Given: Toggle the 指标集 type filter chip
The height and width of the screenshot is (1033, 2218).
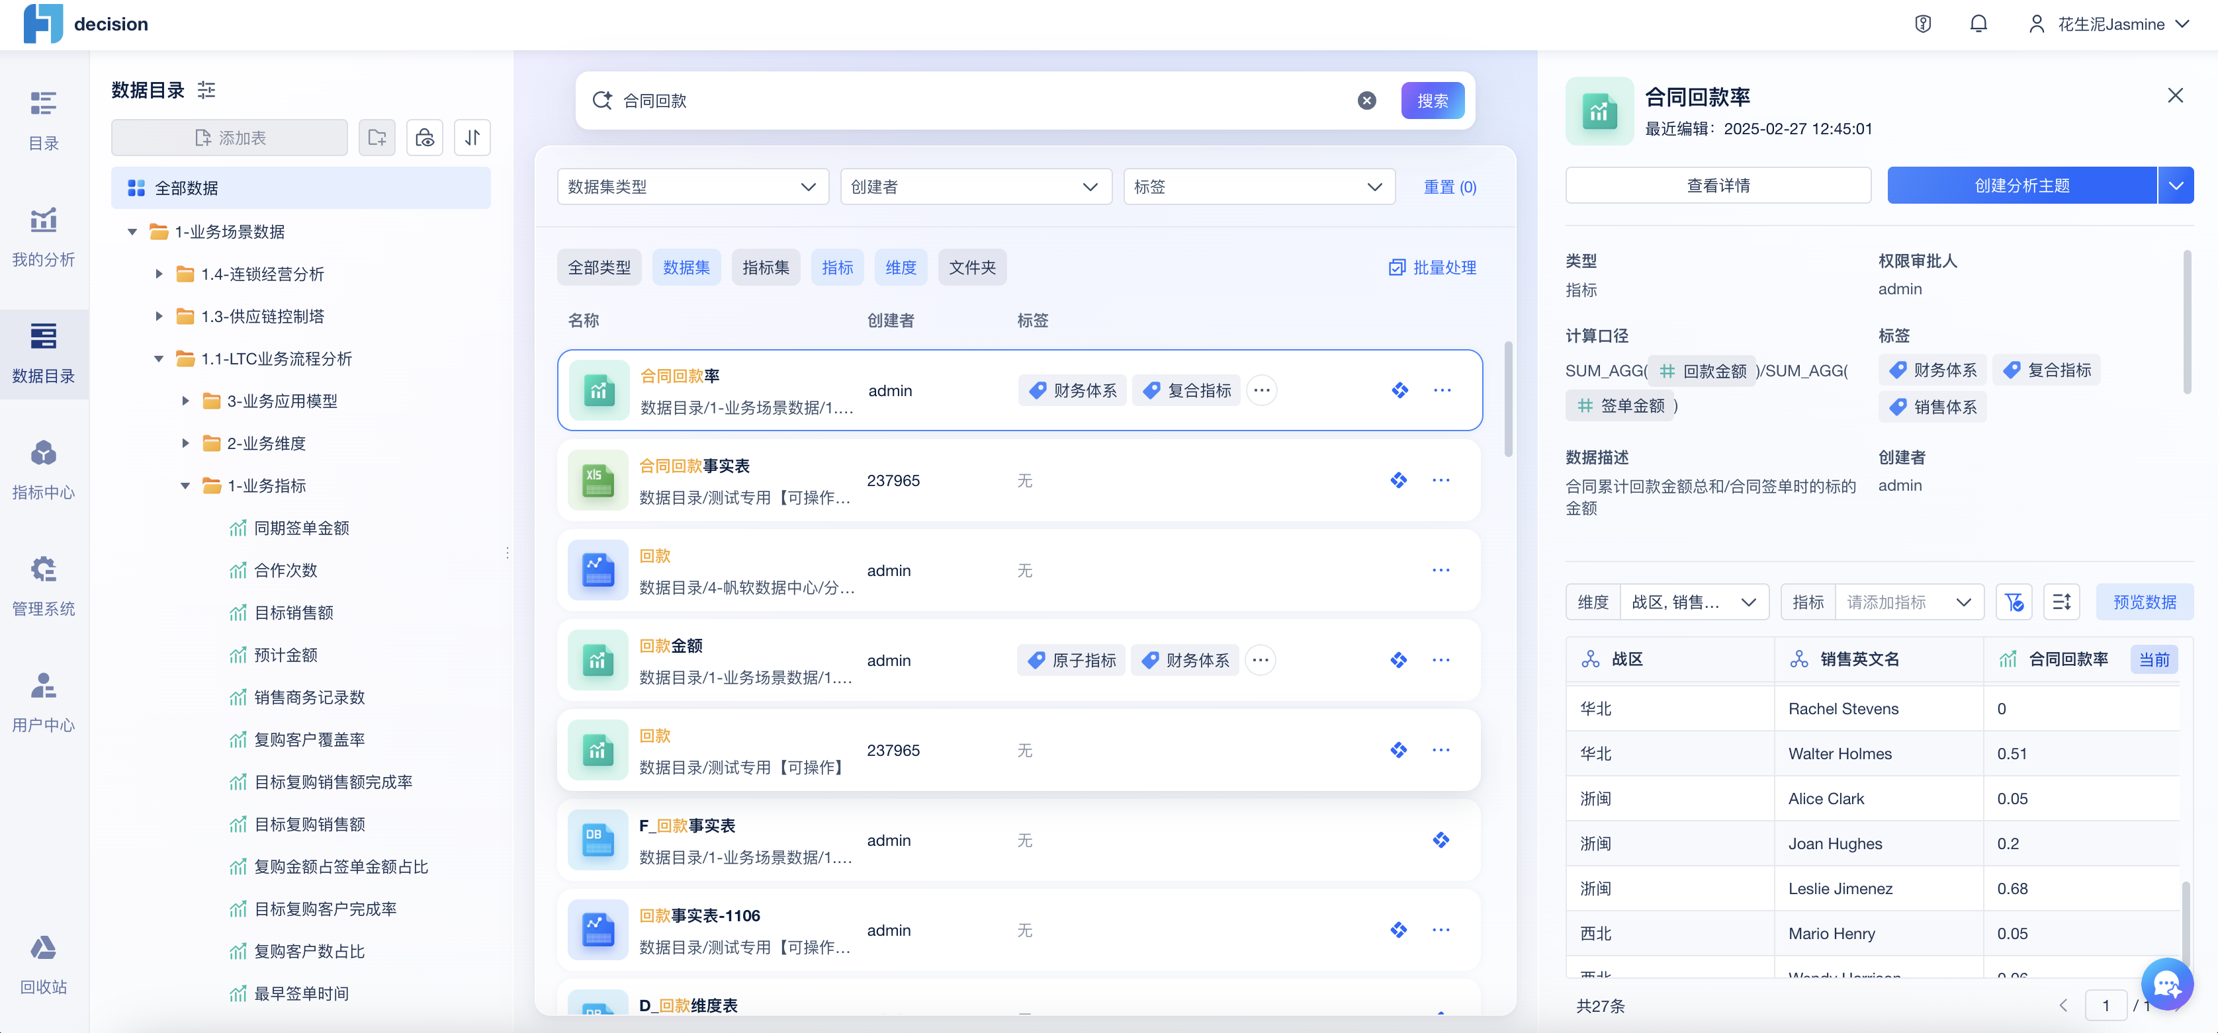Looking at the screenshot, I should [766, 268].
